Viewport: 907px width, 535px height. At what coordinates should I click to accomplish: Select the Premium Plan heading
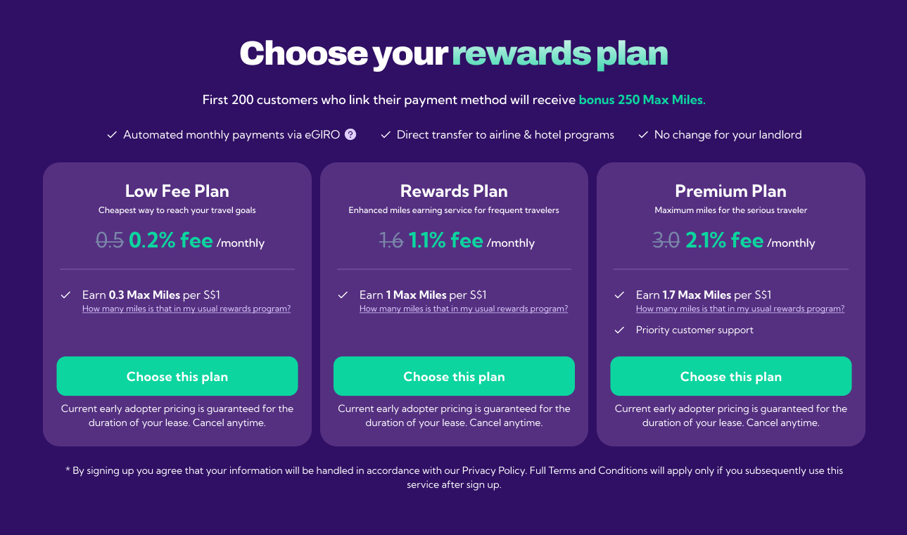point(731,191)
